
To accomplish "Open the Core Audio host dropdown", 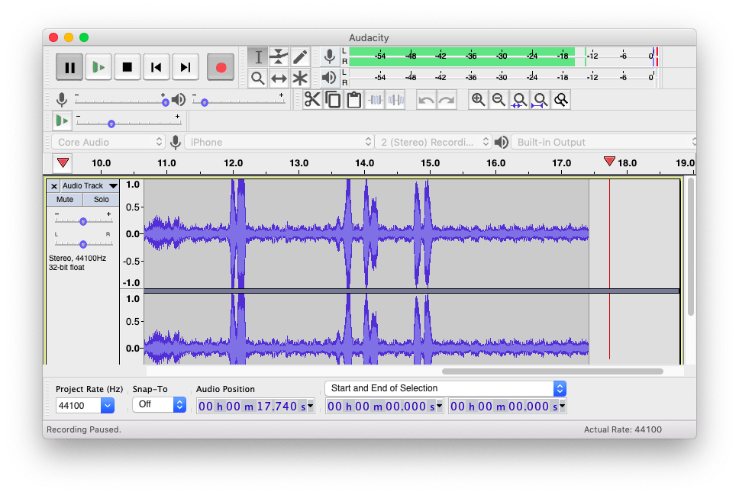I will point(108,142).
